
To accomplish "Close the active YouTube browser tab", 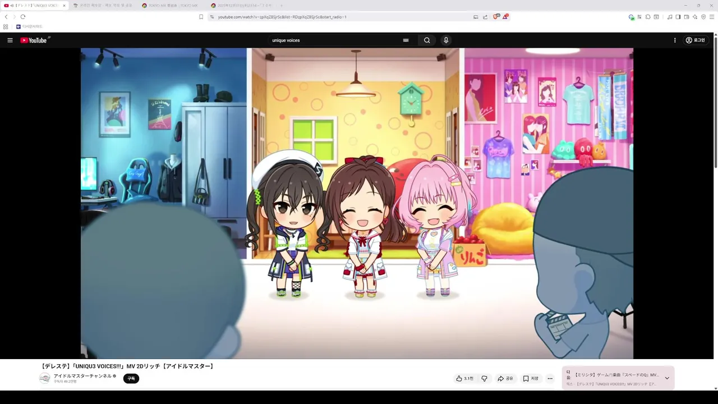I will (64, 6).
